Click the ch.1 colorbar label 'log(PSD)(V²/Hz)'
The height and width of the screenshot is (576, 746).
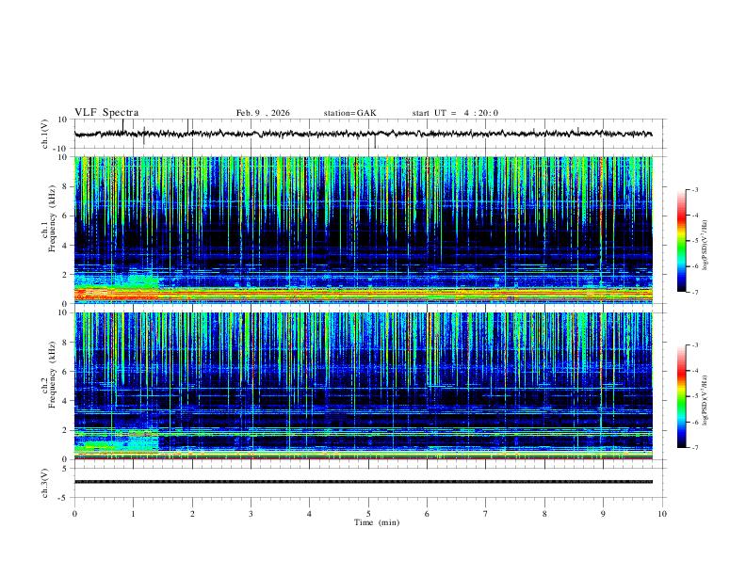[x=705, y=245]
